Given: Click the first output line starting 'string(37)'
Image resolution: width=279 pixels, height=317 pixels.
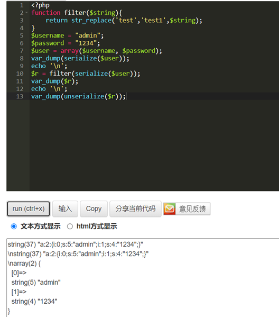Looking at the screenshot, I should [x=76, y=244].
